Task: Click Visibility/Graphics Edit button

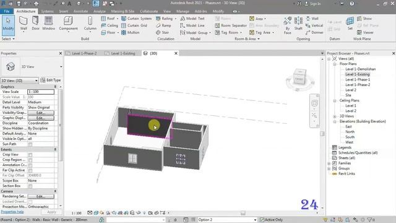Action: pos(41,113)
